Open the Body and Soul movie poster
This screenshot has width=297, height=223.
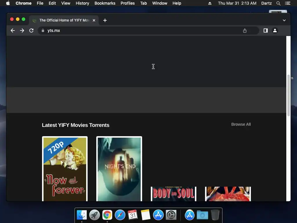click(173, 194)
